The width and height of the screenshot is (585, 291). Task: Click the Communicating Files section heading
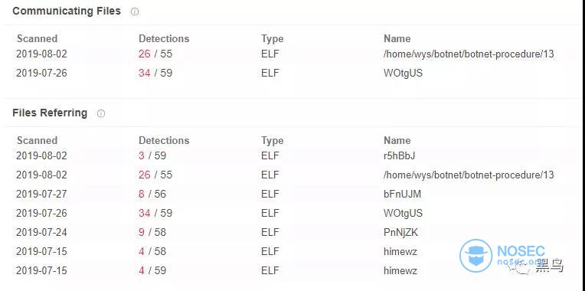pos(67,11)
